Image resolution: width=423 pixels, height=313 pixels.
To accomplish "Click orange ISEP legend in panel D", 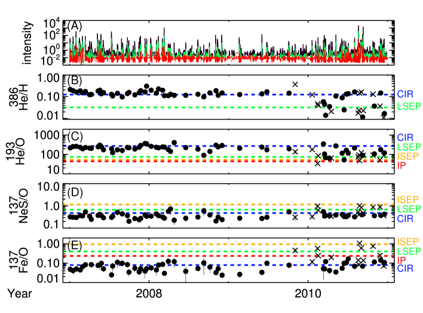I will coord(408,199).
